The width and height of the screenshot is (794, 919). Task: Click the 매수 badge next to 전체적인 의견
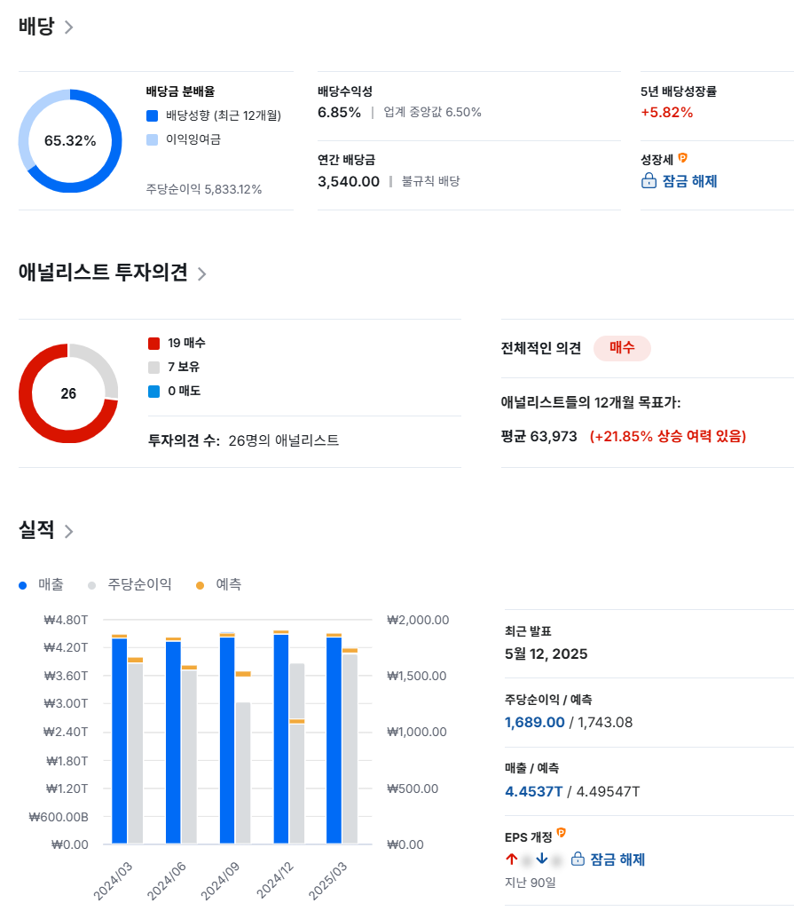(622, 348)
